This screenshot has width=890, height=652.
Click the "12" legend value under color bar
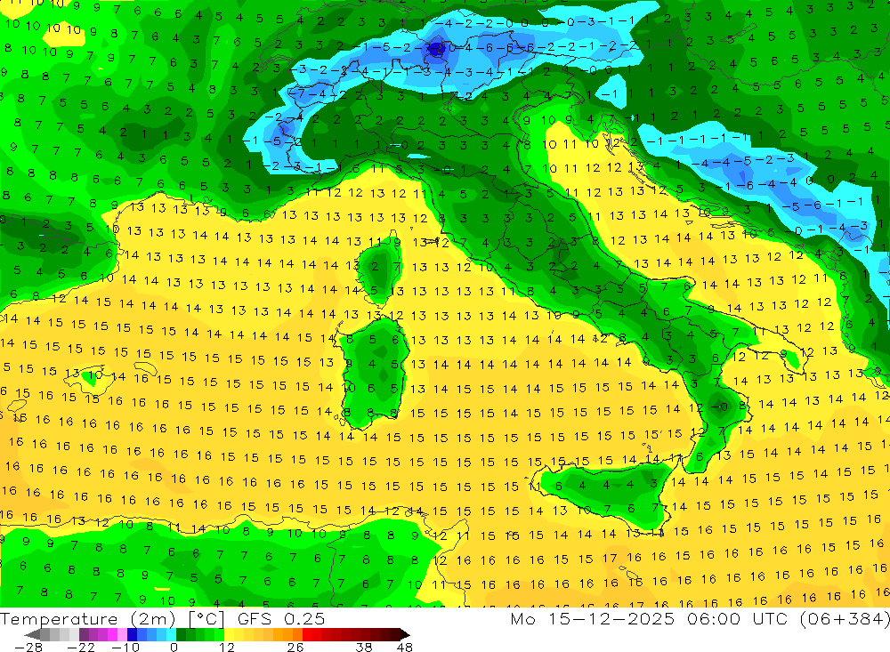tap(227, 648)
